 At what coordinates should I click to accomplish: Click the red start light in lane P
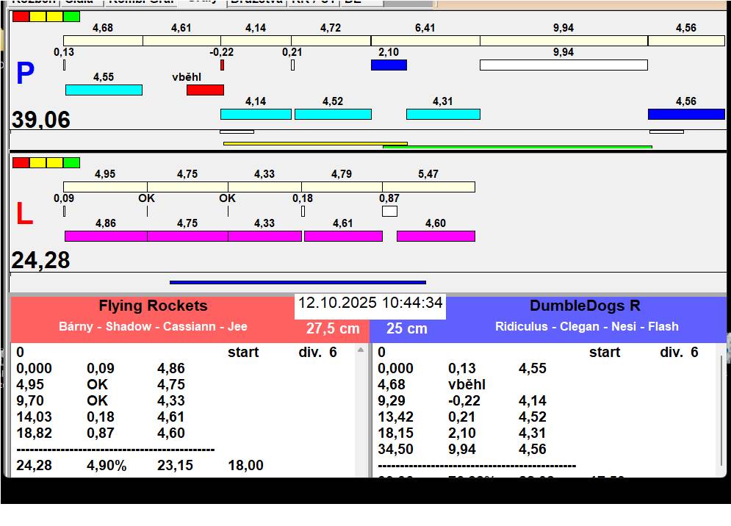coord(21,17)
